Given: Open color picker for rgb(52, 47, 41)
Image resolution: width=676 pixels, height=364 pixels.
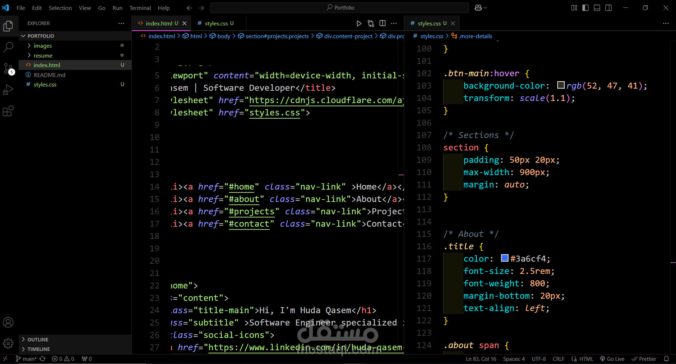Looking at the screenshot, I should coord(560,85).
